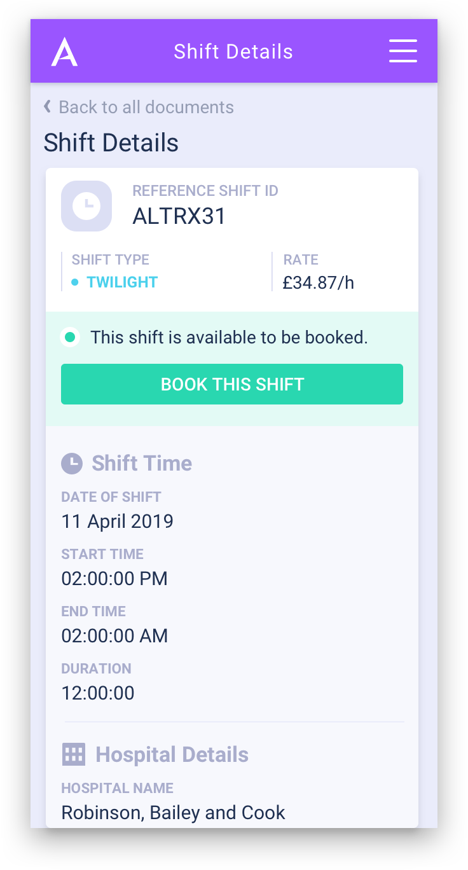Click the Hospital Details section heading
Image resolution: width=468 pixels, height=870 pixels.
172,754
